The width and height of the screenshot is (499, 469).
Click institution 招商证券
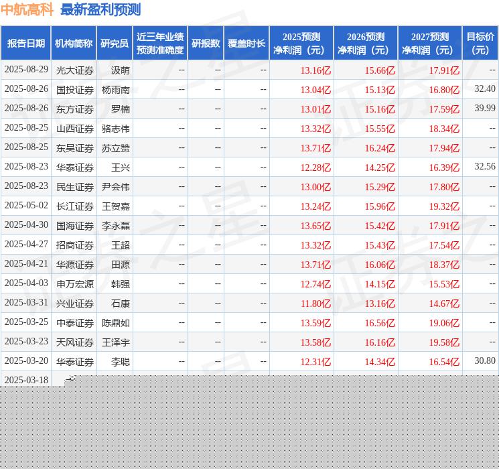coord(75,245)
